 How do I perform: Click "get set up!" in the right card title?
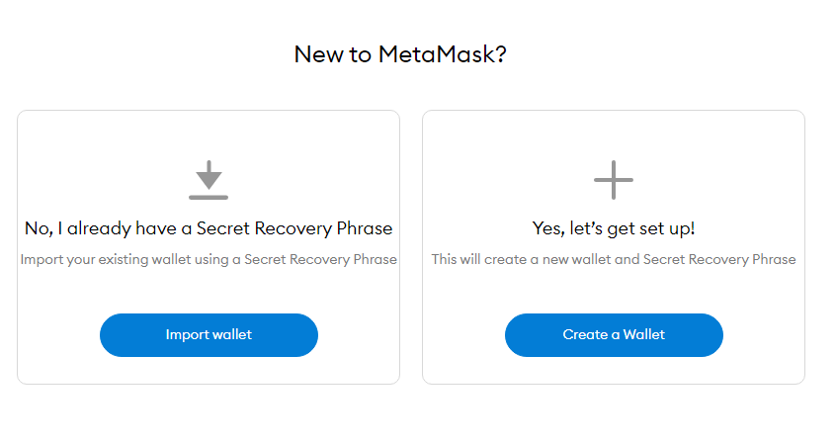pos(653,228)
